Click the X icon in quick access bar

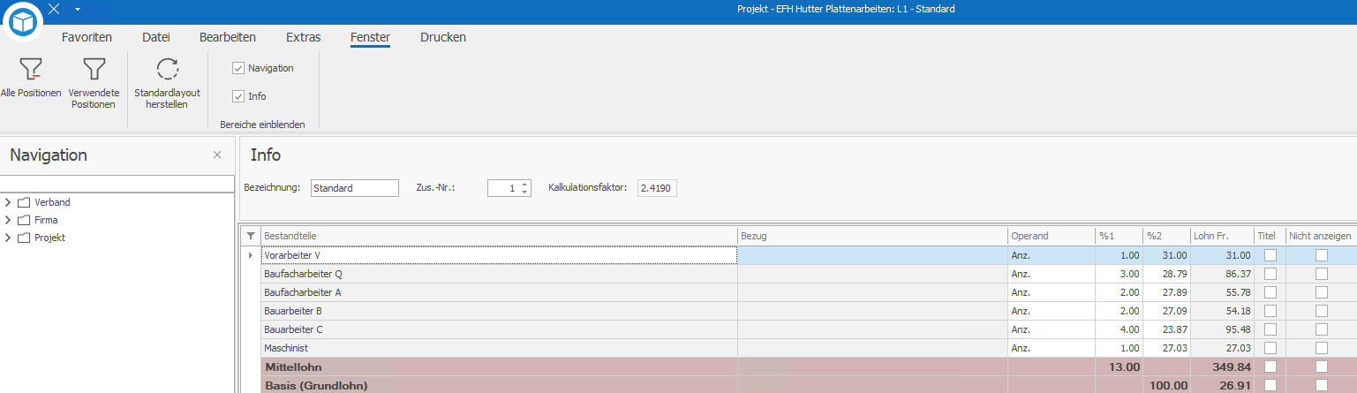54,9
